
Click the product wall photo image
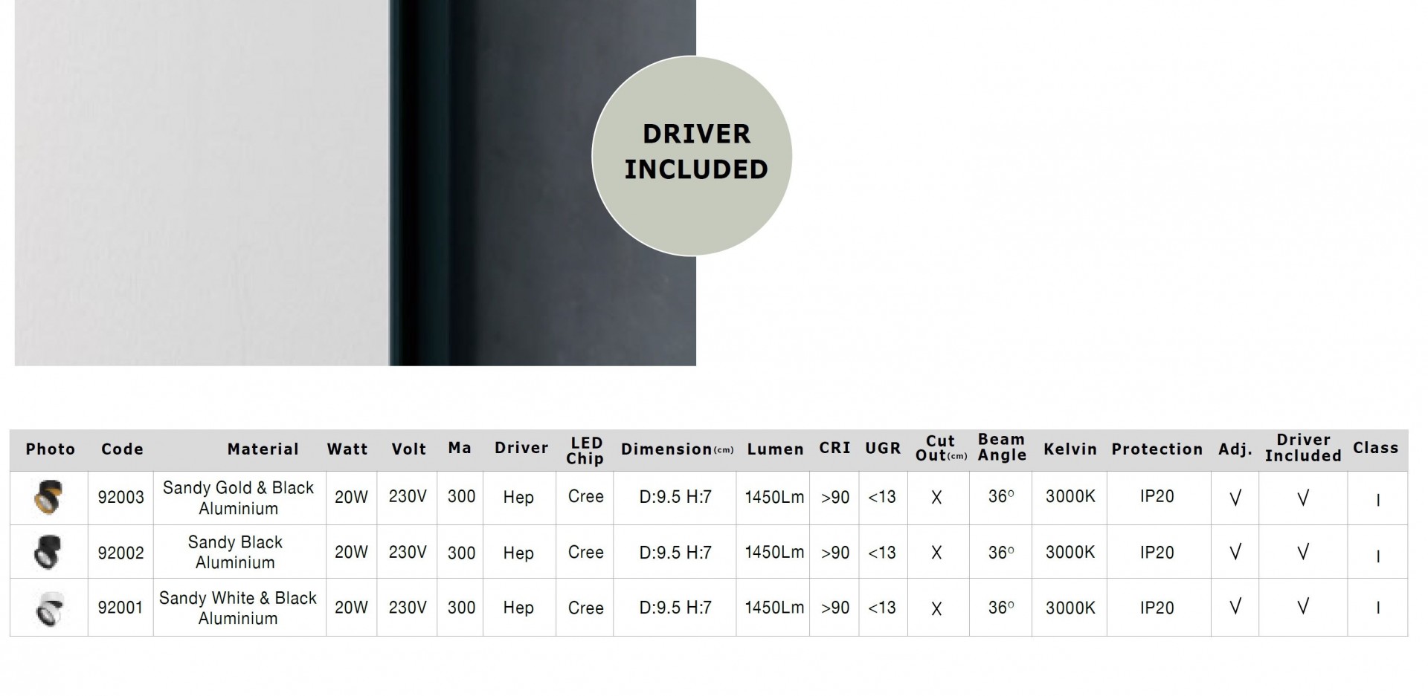356,183
